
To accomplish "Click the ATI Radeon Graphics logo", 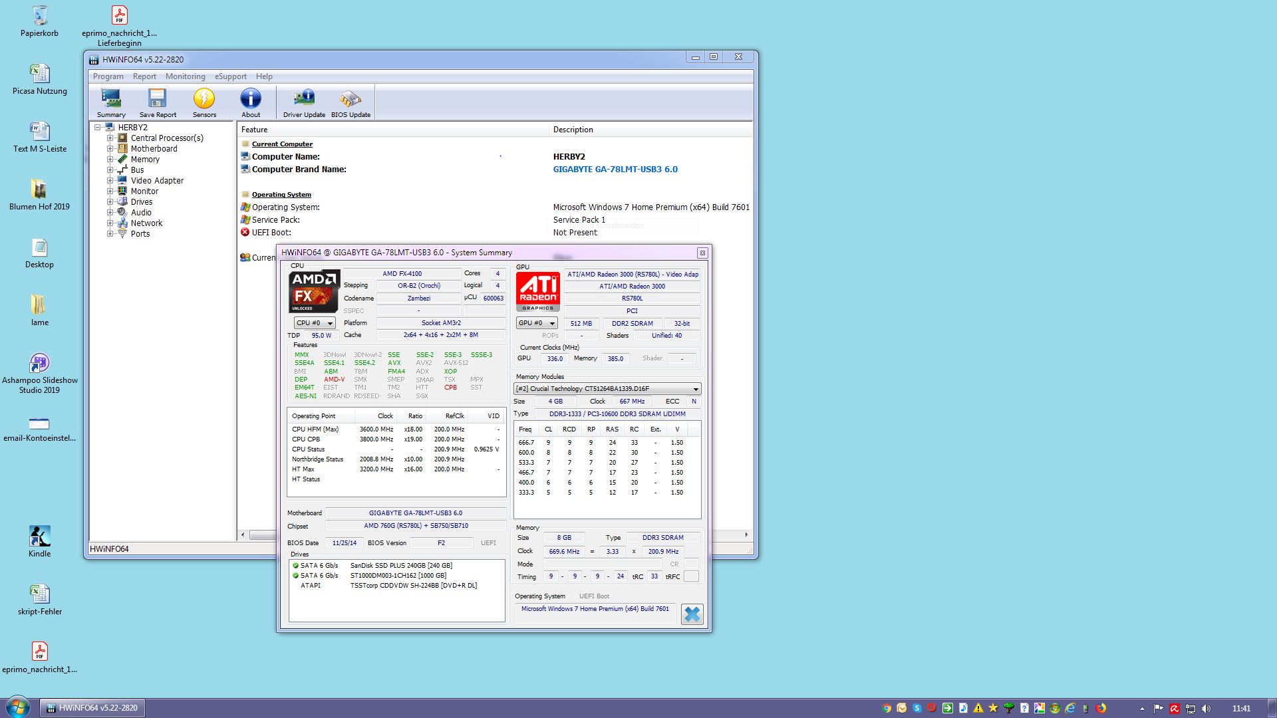I will point(538,291).
